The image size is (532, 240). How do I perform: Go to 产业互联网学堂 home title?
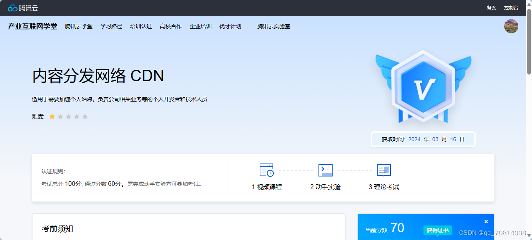click(33, 26)
